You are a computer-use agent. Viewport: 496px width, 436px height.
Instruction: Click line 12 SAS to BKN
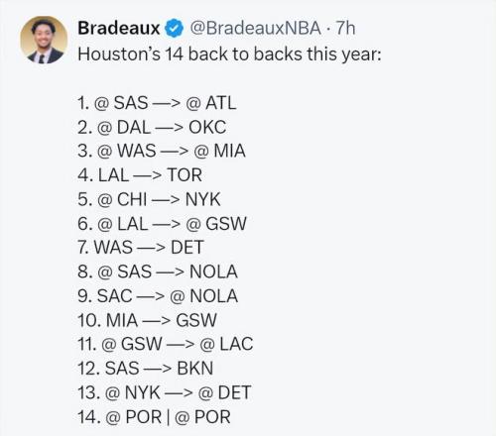click(146, 369)
